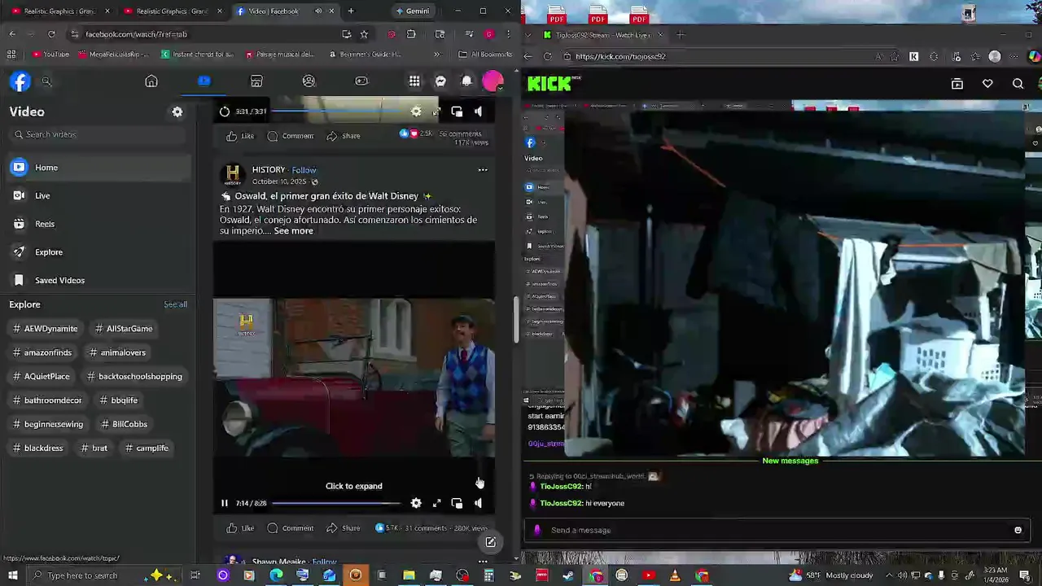This screenshot has height=586, width=1042.
Task: Share the HISTORY Oswald video
Action: 344,528
